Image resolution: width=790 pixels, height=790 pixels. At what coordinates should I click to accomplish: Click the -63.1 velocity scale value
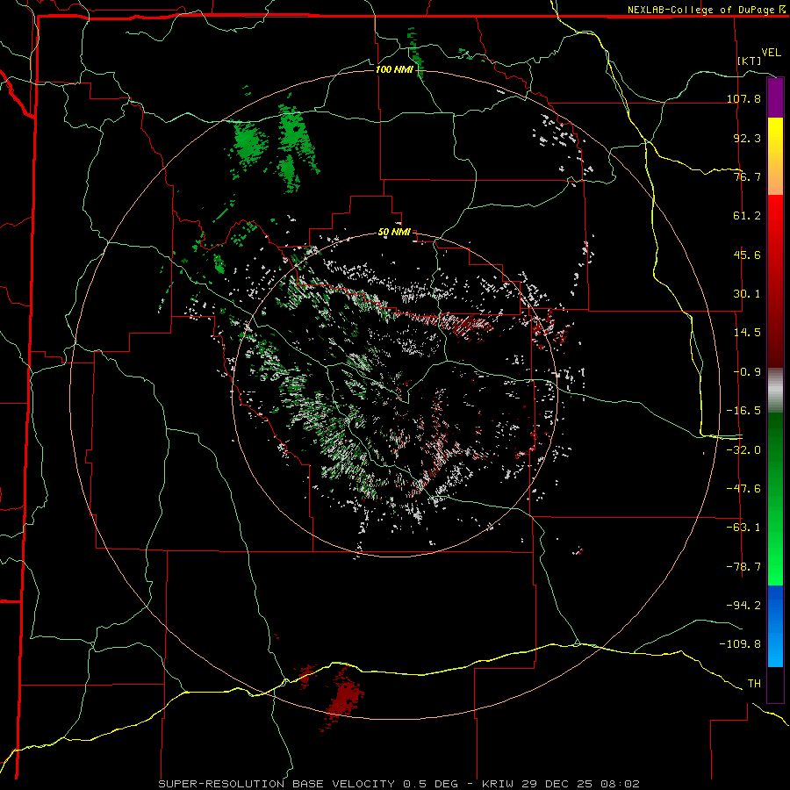[743, 528]
